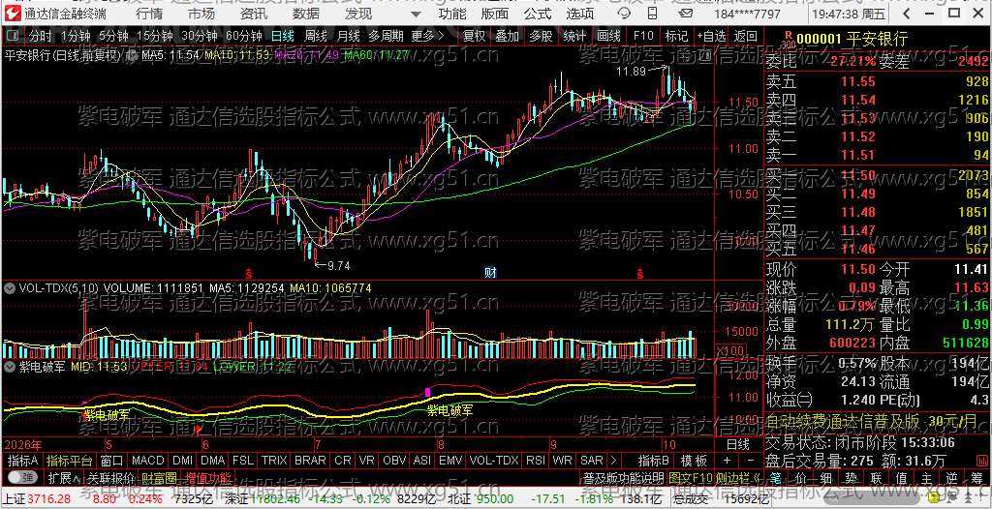Open the headset customer service icon
The height and width of the screenshot is (509, 992).
pos(625,14)
